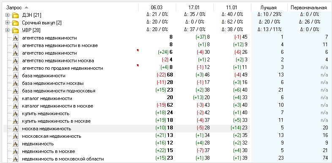Click the УВР folder icon

coord(16,30)
